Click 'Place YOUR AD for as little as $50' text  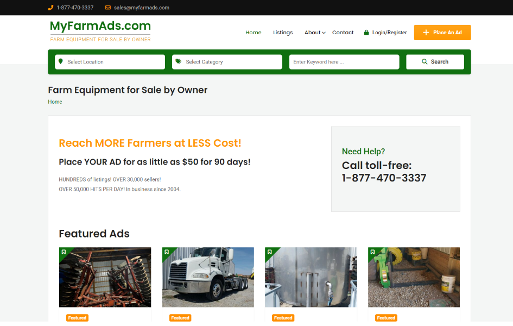click(x=154, y=162)
